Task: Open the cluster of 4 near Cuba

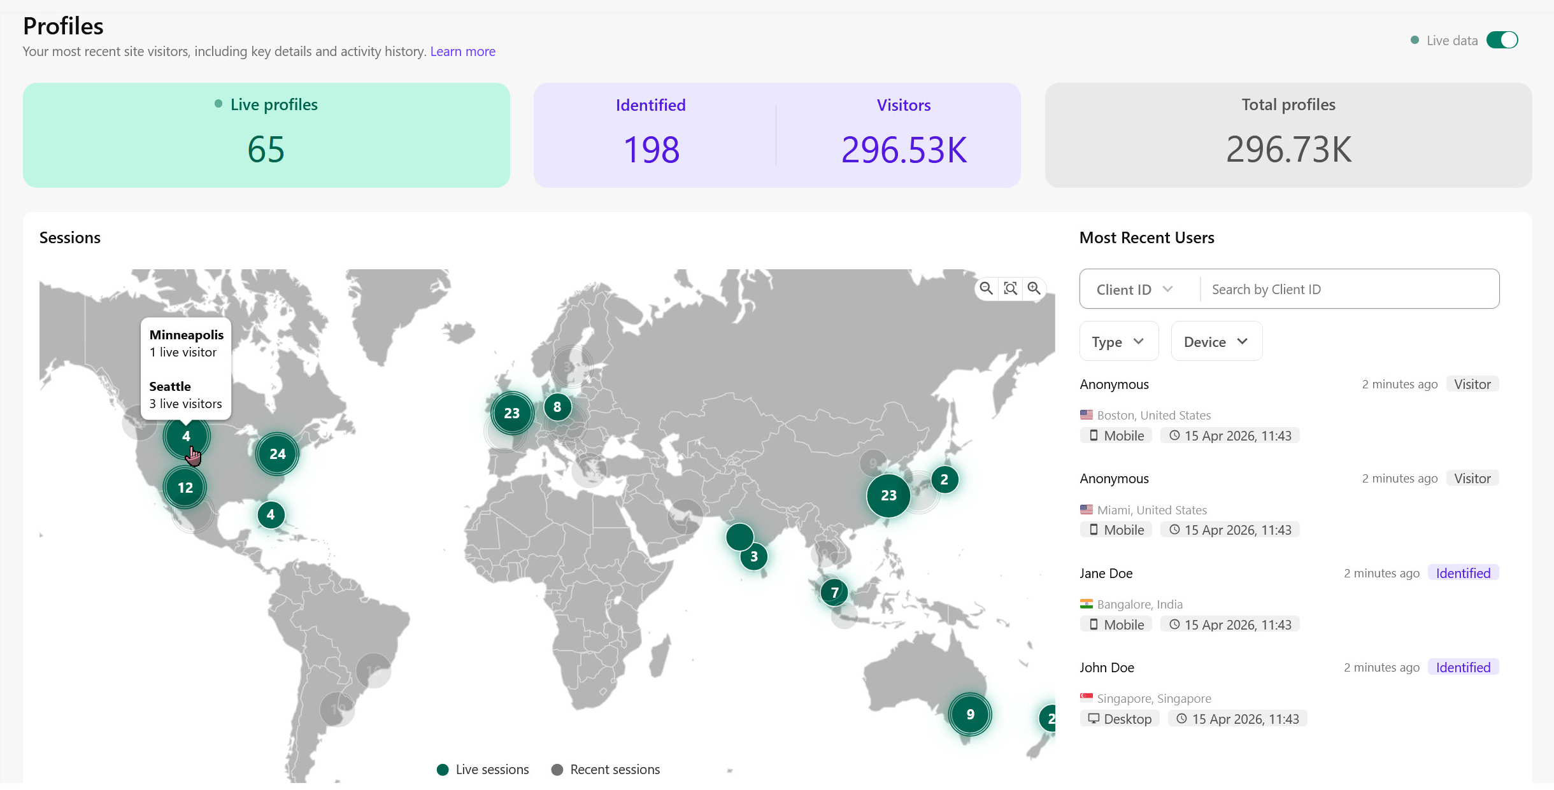Action: tap(271, 514)
